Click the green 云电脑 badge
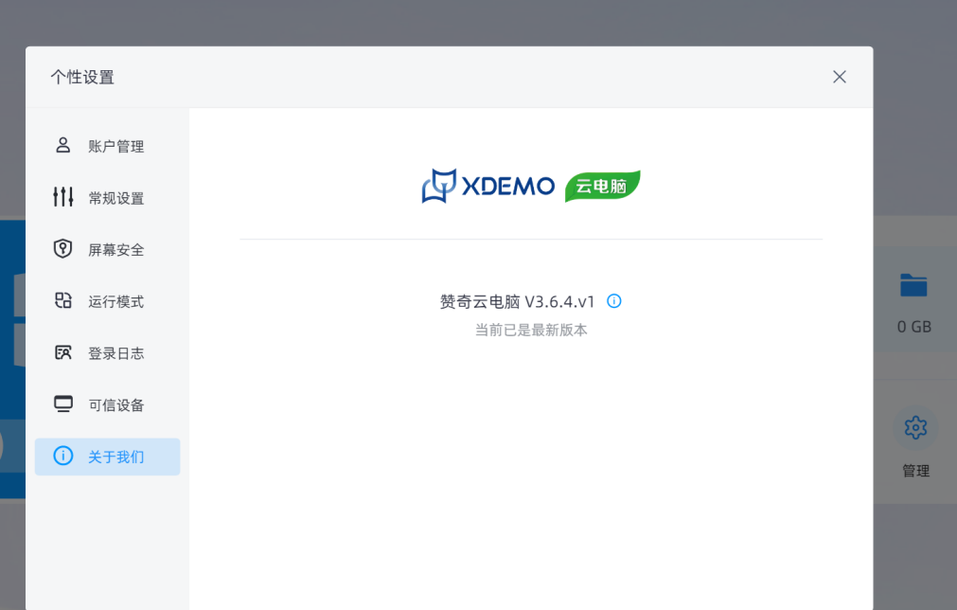Viewport: 957px width, 610px height. (602, 187)
